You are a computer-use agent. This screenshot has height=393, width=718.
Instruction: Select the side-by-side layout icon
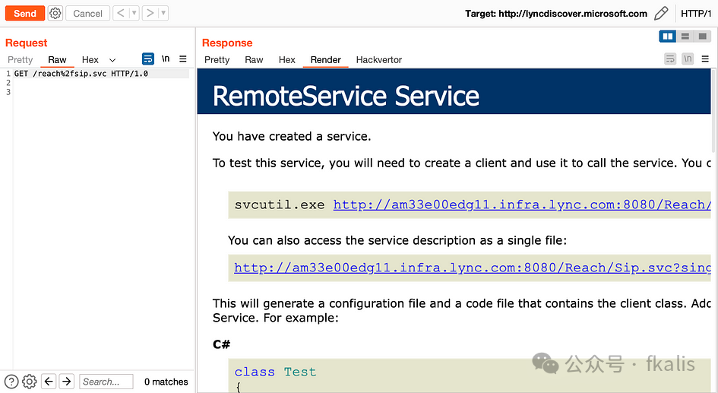(668, 36)
